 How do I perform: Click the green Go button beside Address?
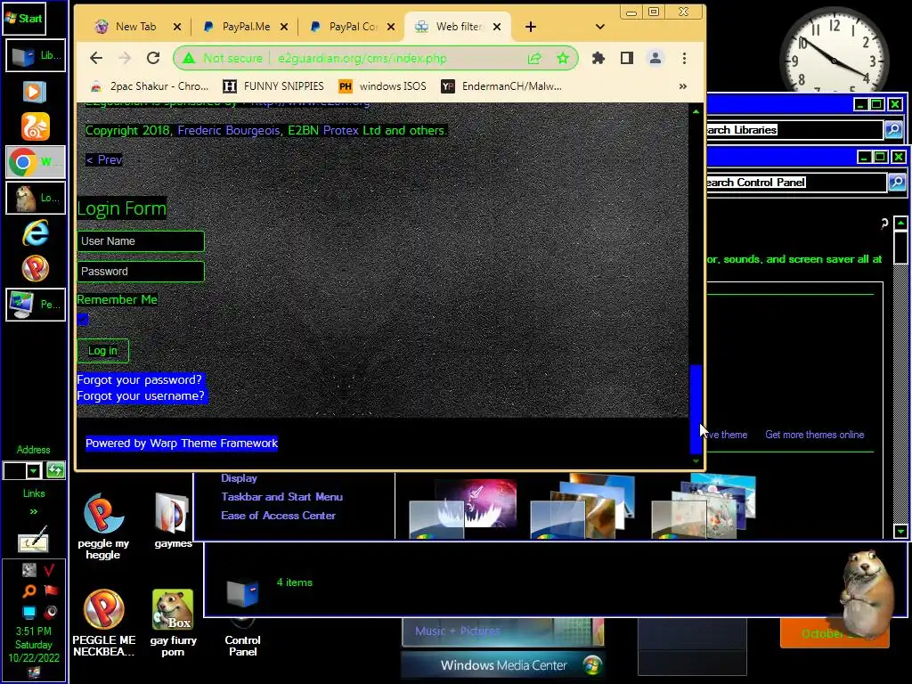pyautogui.click(x=55, y=470)
